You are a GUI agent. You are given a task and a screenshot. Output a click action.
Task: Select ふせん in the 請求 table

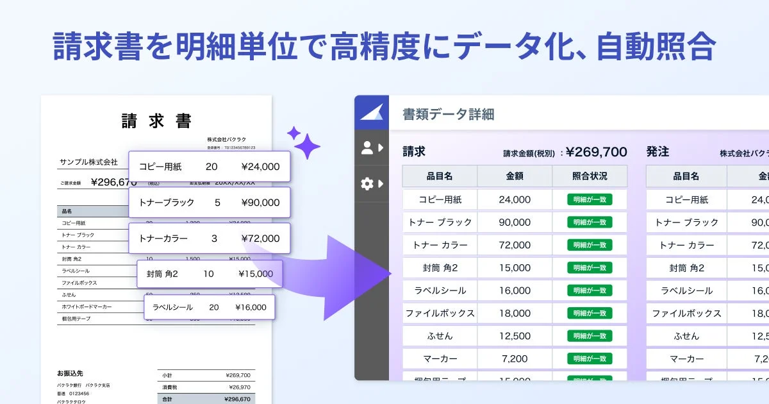440,336
